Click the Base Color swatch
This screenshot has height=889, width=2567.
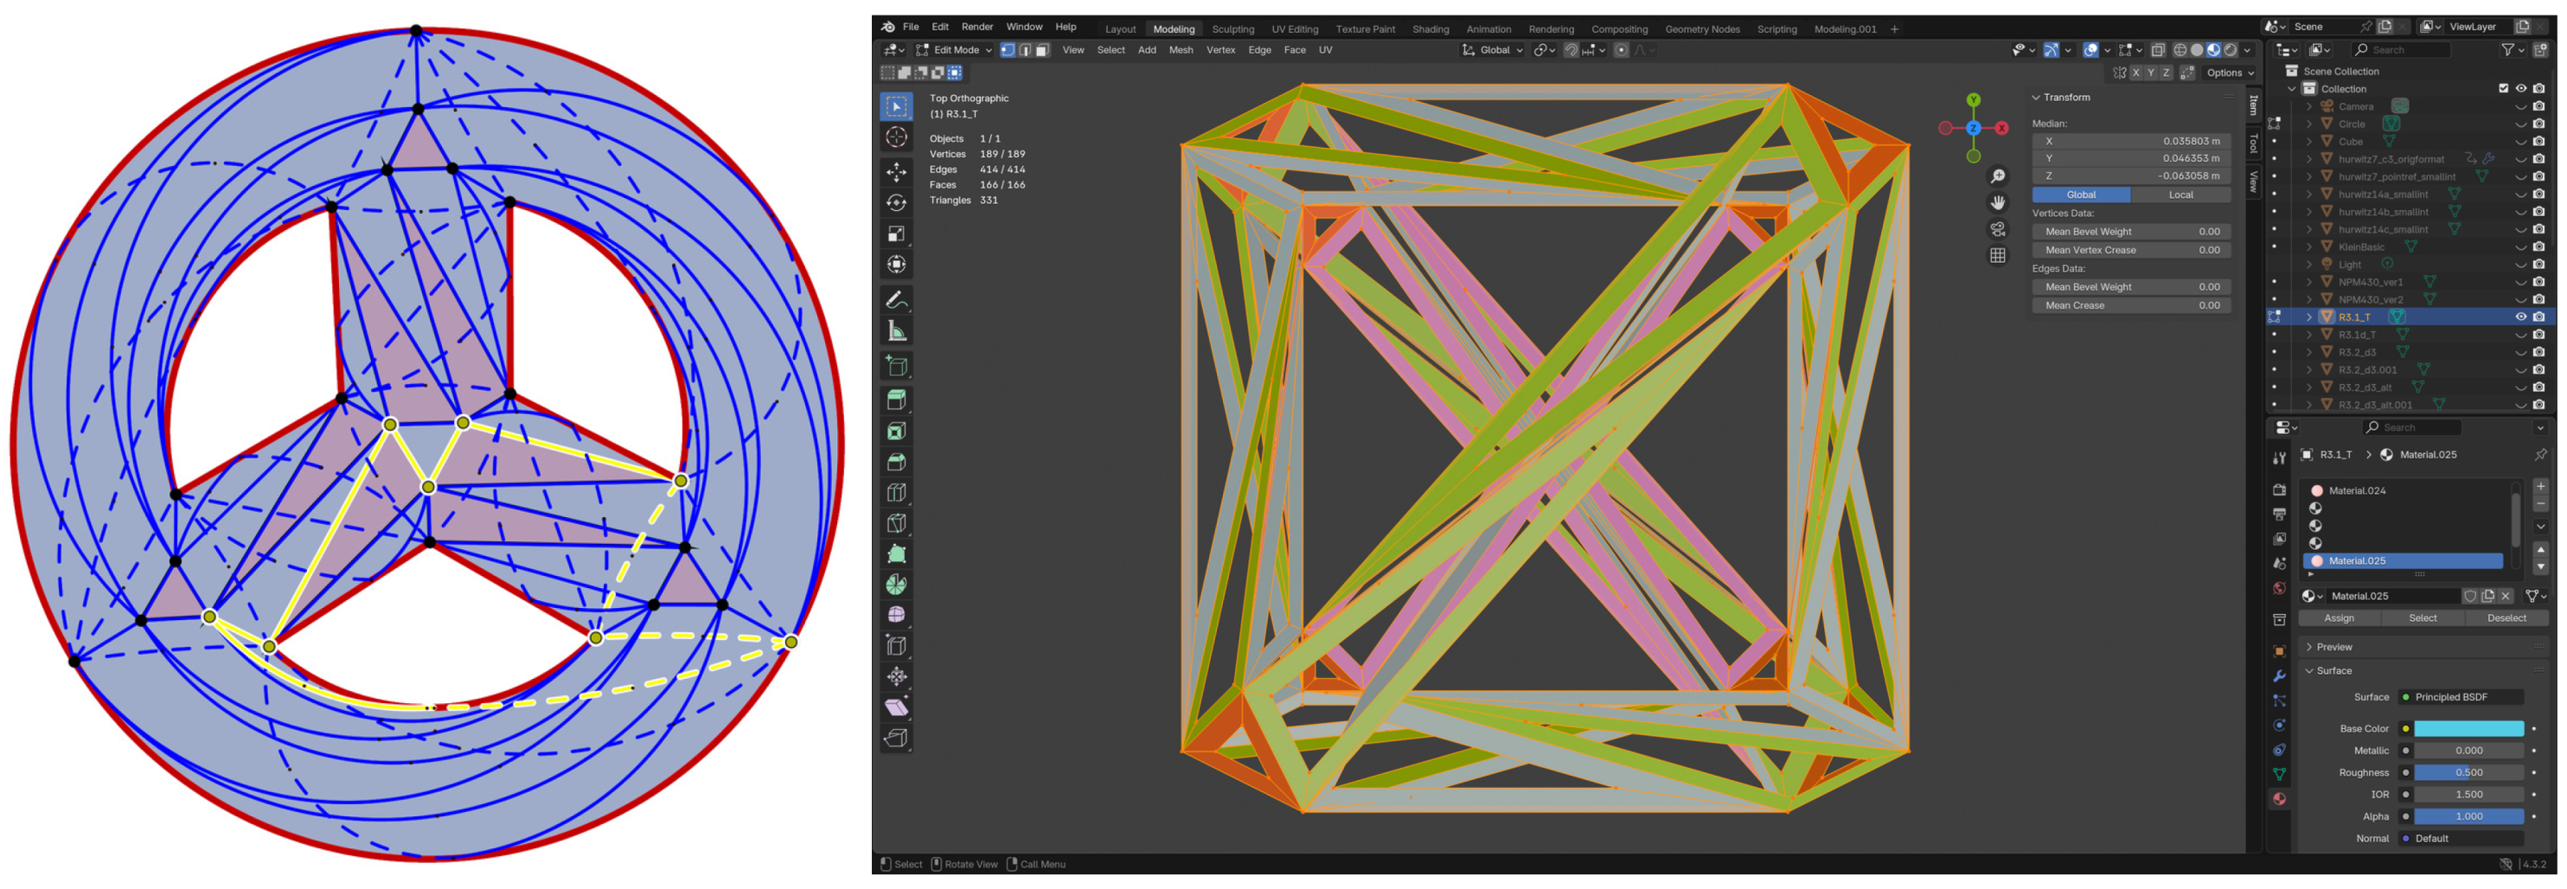[2468, 728]
